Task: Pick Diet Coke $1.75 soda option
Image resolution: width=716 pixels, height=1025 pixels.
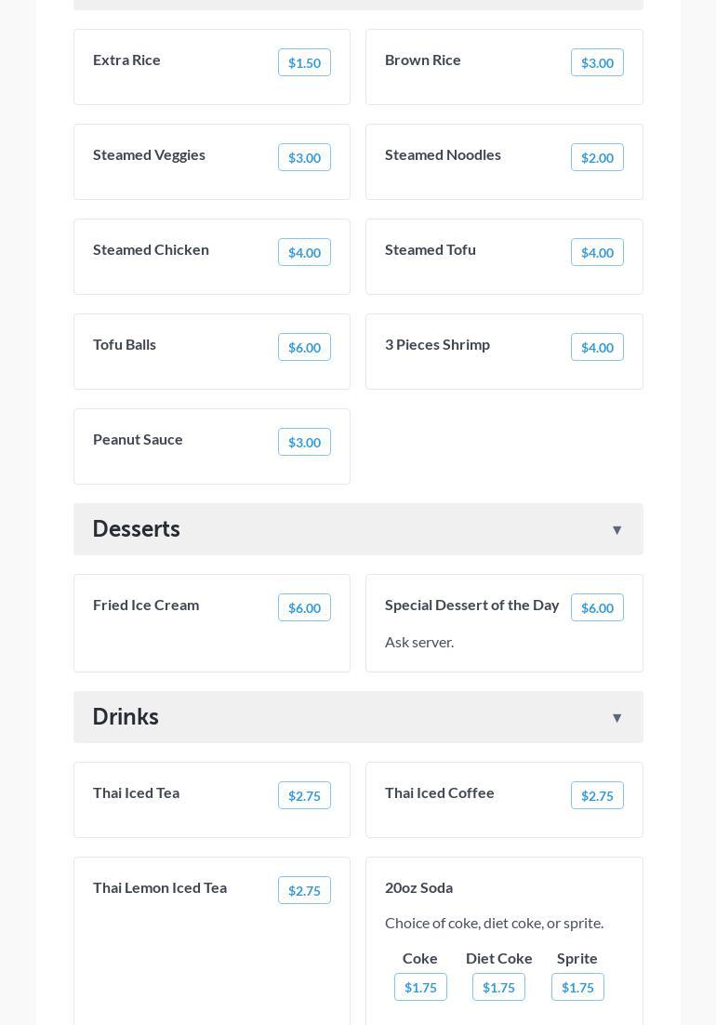Action: 498,988
